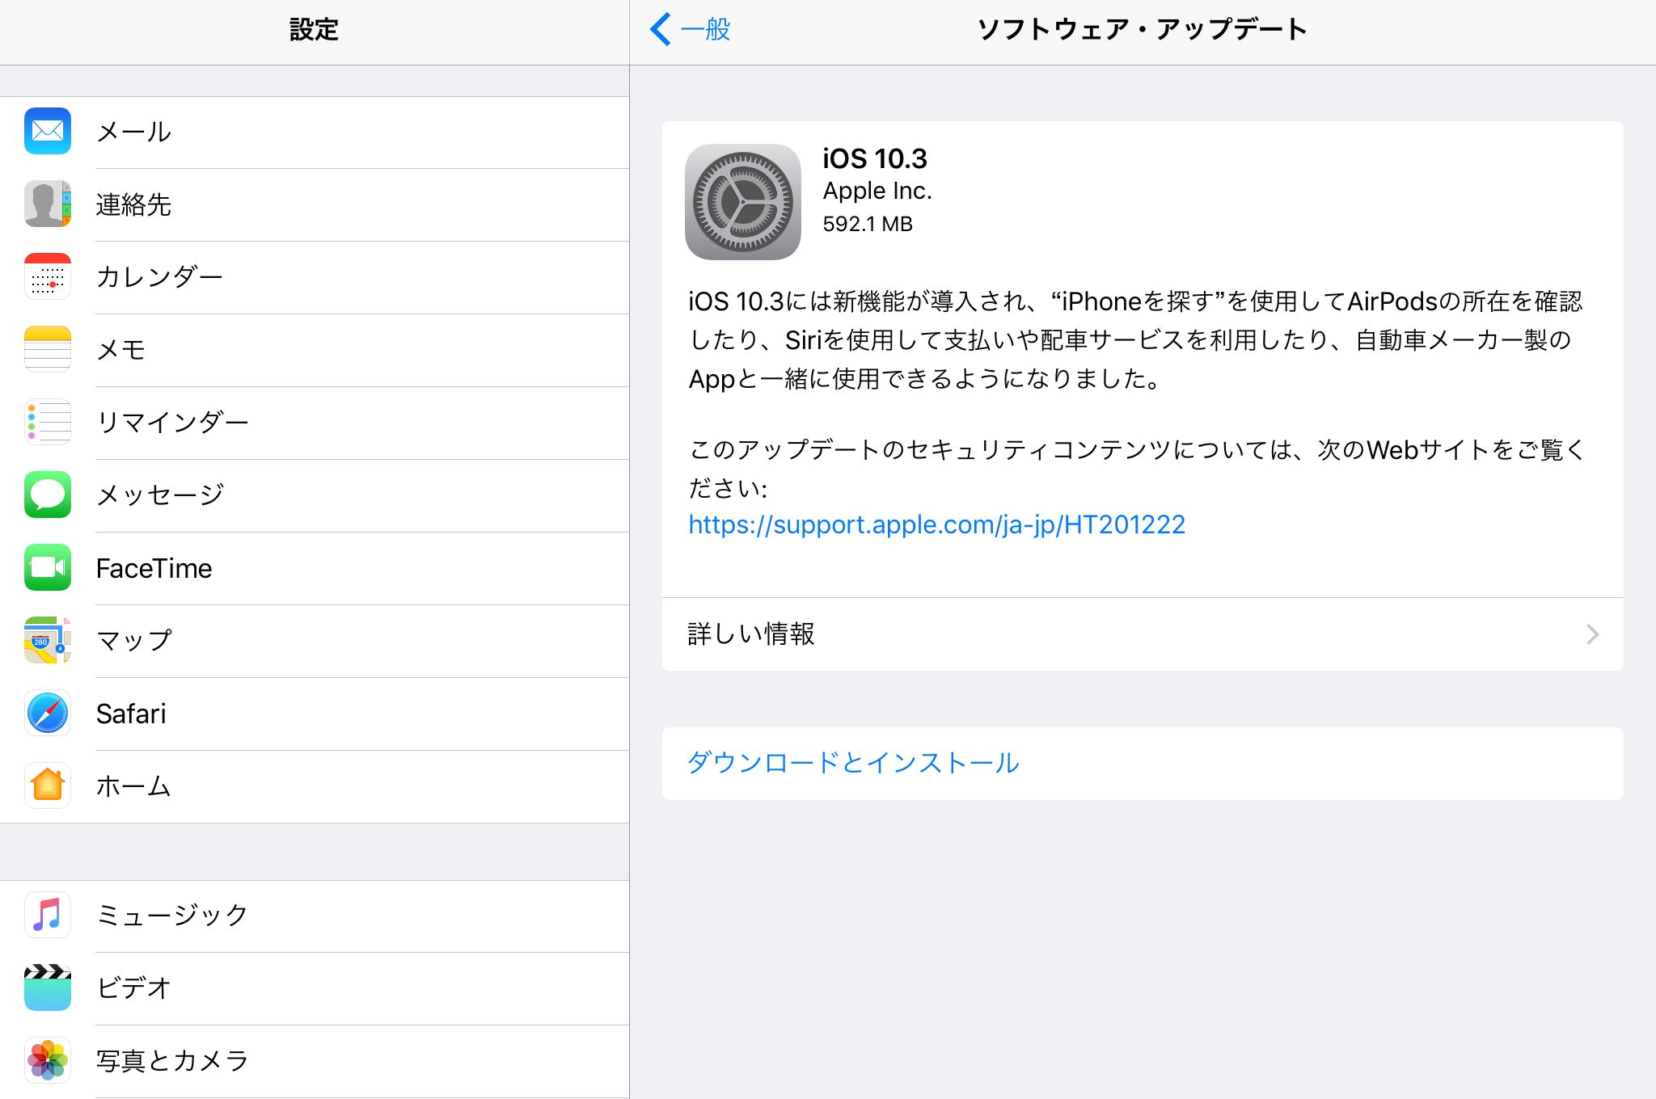Tap the Photos & Camera flower icon
1656x1099 pixels.
(48, 1060)
